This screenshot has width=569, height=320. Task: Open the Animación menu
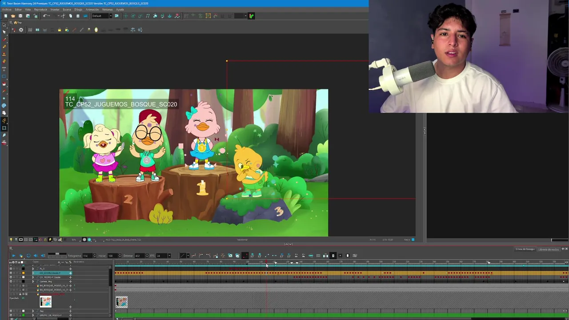(x=92, y=9)
